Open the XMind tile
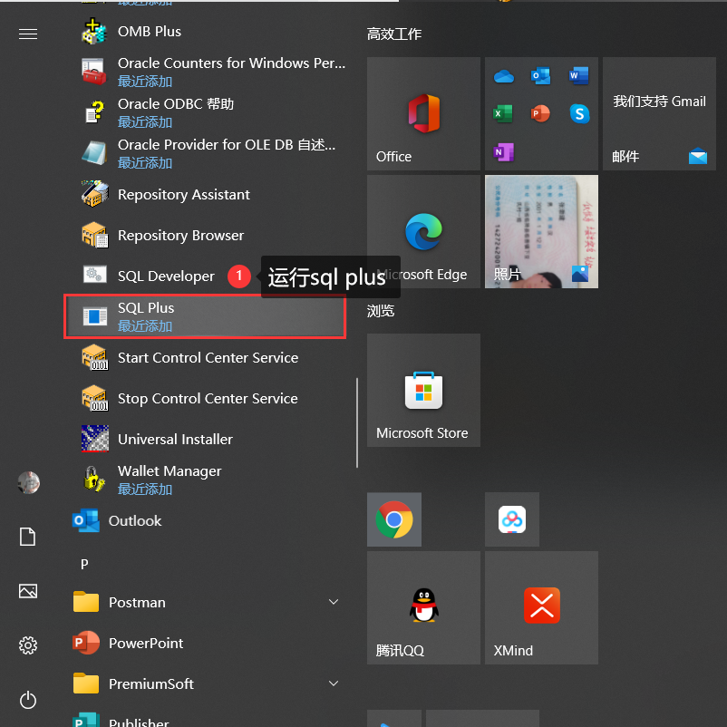Screen dimensions: 727x727 pyautogui.click(x=541, y=607)
